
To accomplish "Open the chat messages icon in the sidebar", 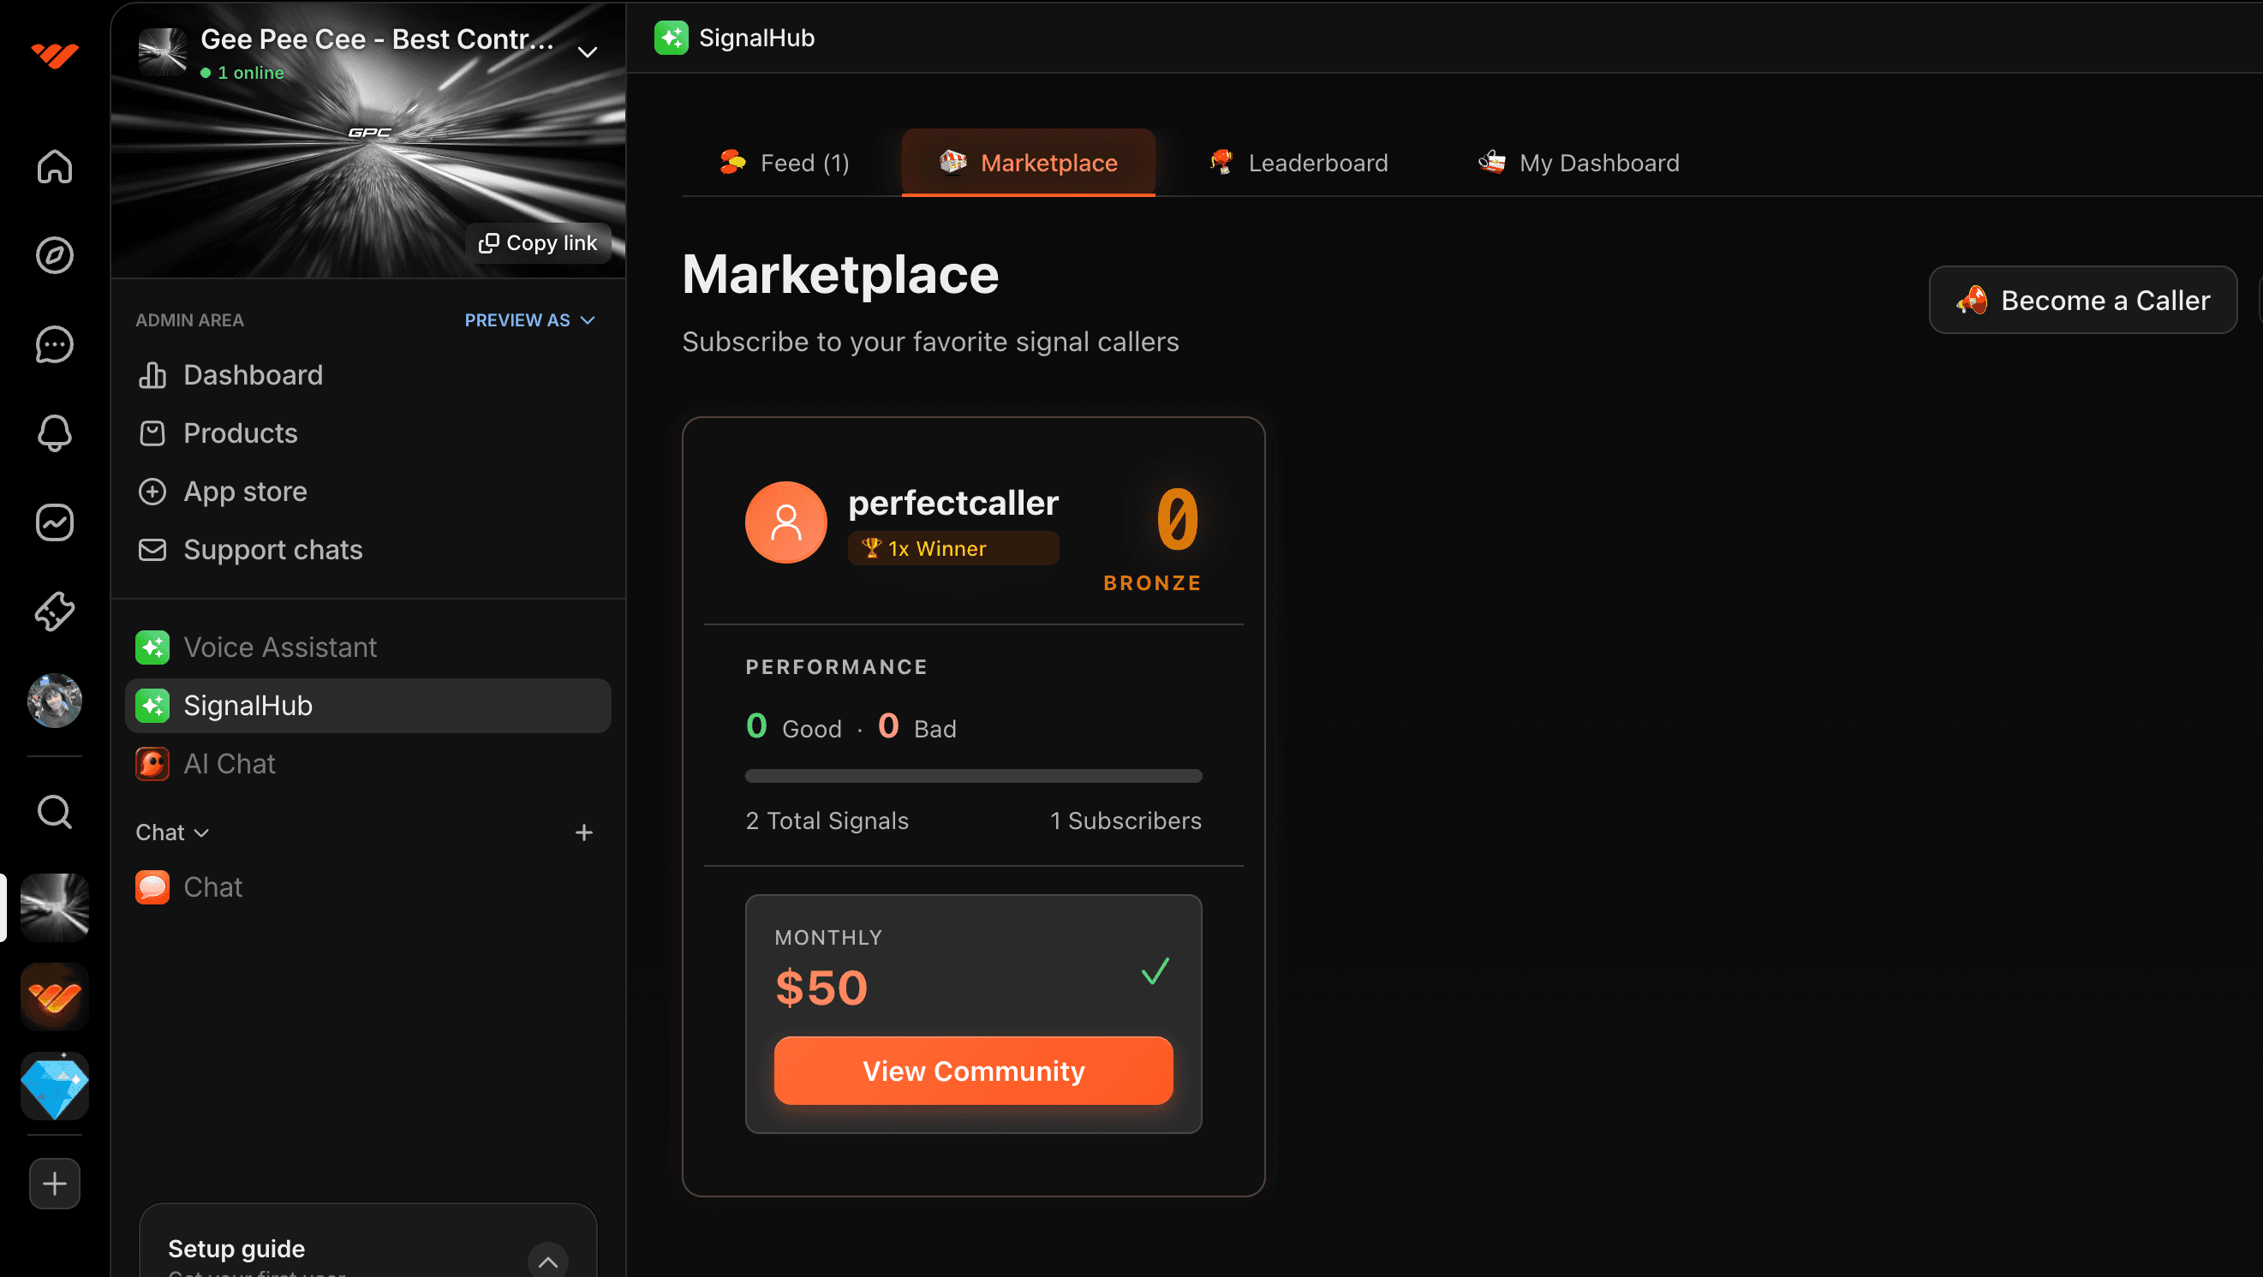I will pos(54,344).
